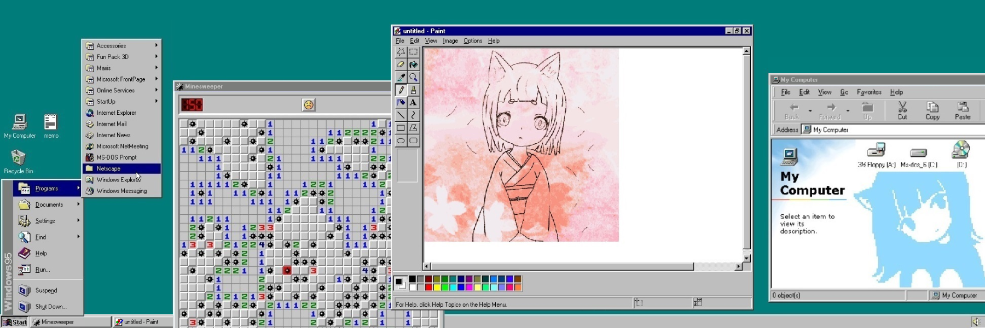Expand the Accessories submenu arrow
Viewport: 985px width, 328px height.
(156, 45)
